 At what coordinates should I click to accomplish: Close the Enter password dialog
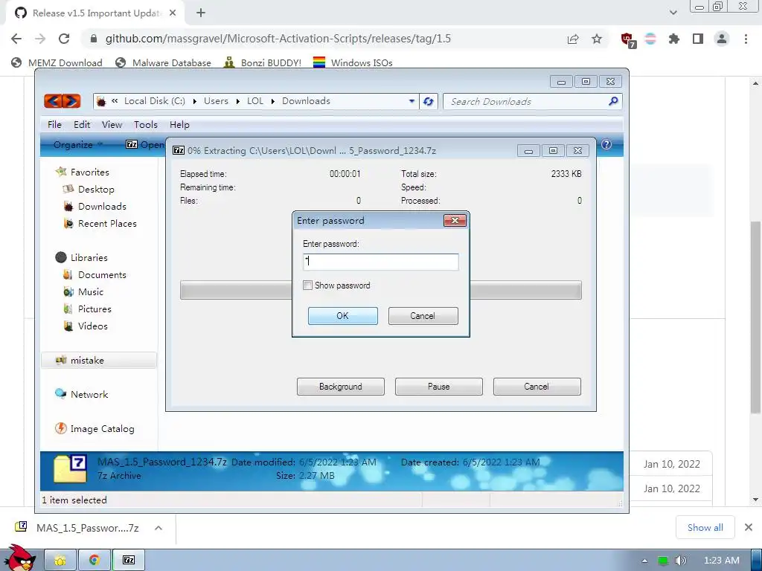(x=455, y=220)
